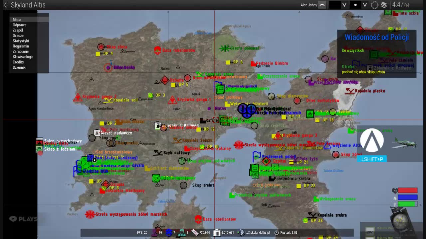
Task: Collapse the Alan Johny player panel
Action: (322, 5)
